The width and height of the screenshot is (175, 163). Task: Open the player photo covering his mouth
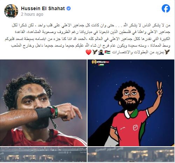click(43, 103)
